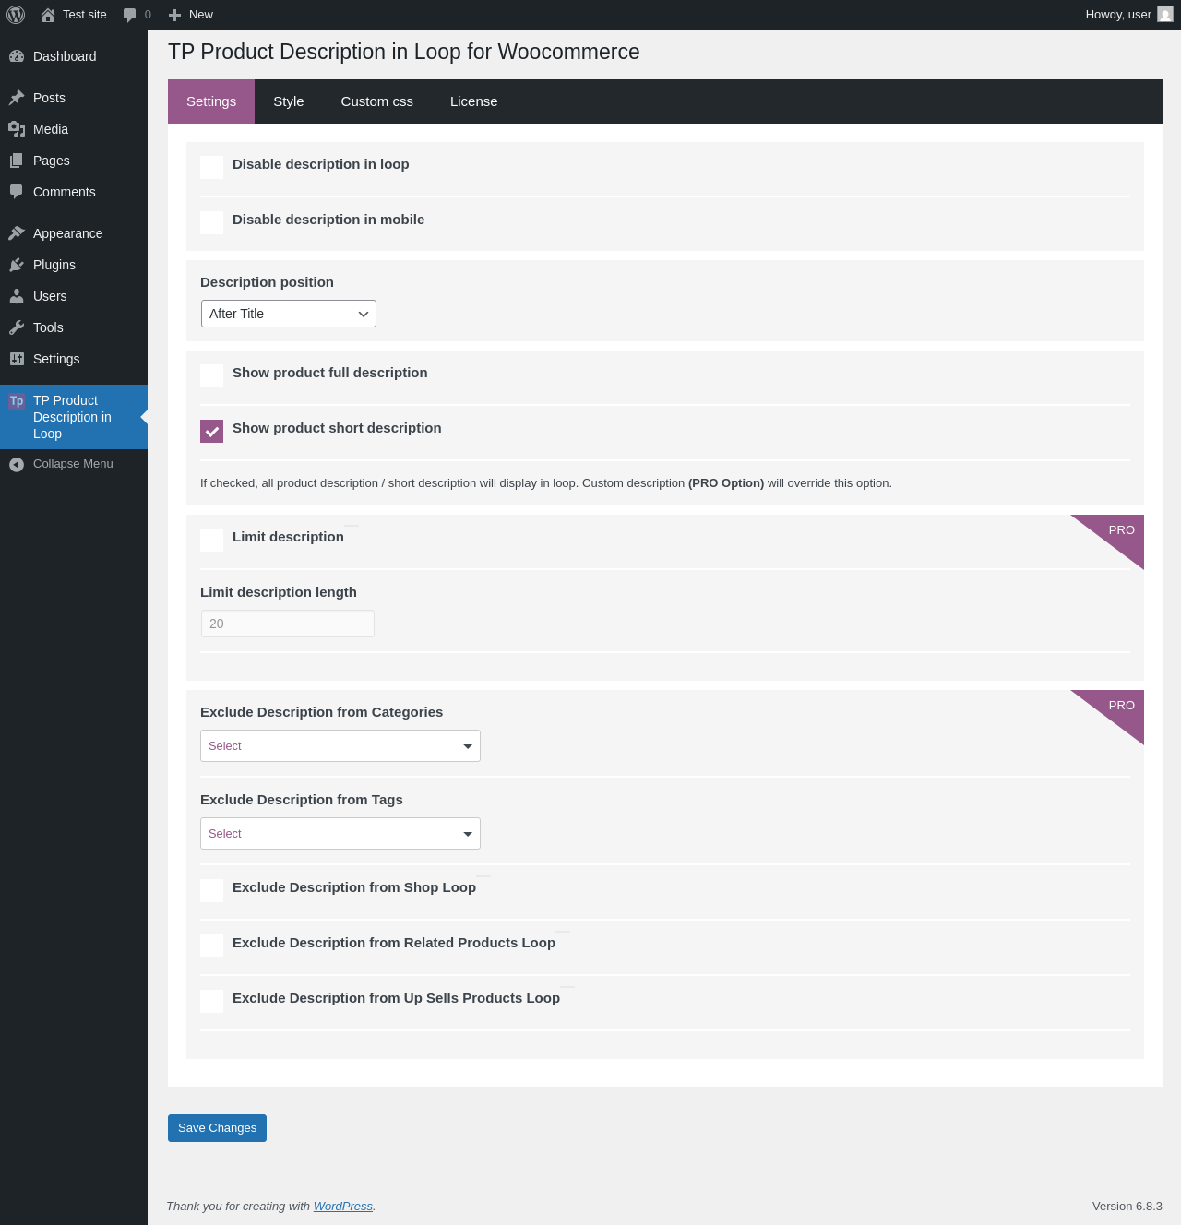This screenshot has height=1225, width=1181.
Task: Click the Posts pushpin icon
Action: (17, 98)
